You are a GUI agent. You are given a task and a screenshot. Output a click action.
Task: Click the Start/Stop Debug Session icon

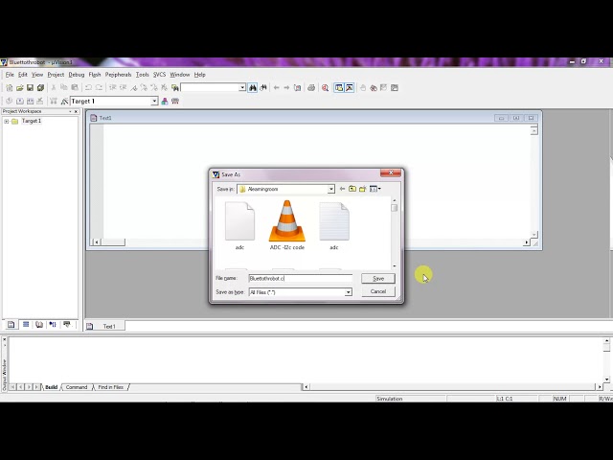coord(325,88)
